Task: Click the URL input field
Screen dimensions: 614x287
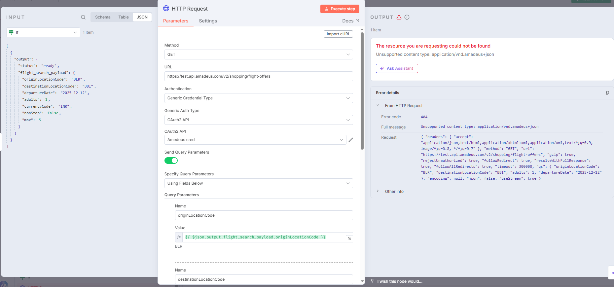Action: (258, 76)
